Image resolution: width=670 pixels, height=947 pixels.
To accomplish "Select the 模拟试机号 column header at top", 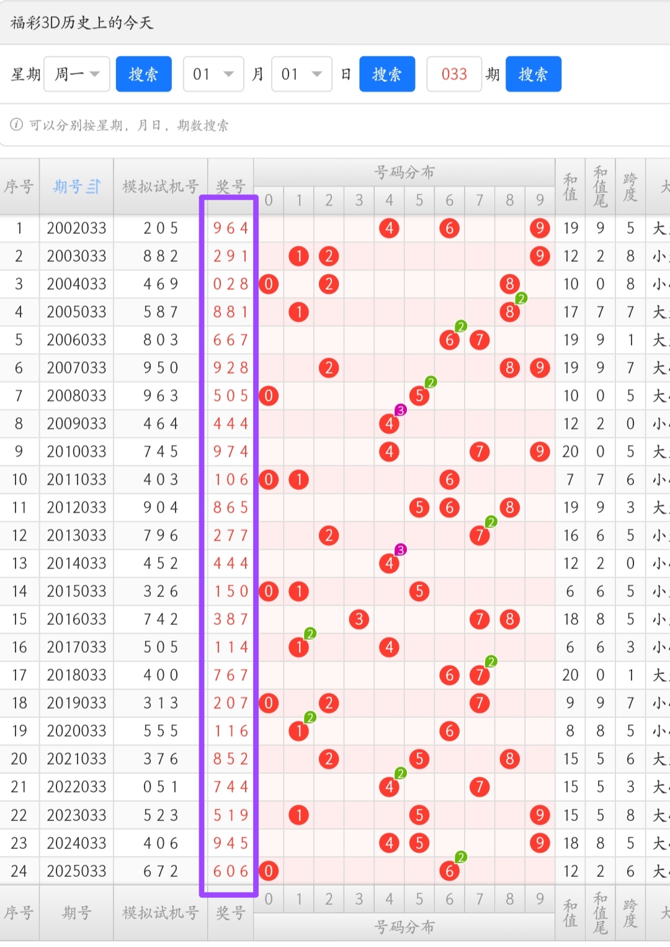I will click(x=160, y=187).
